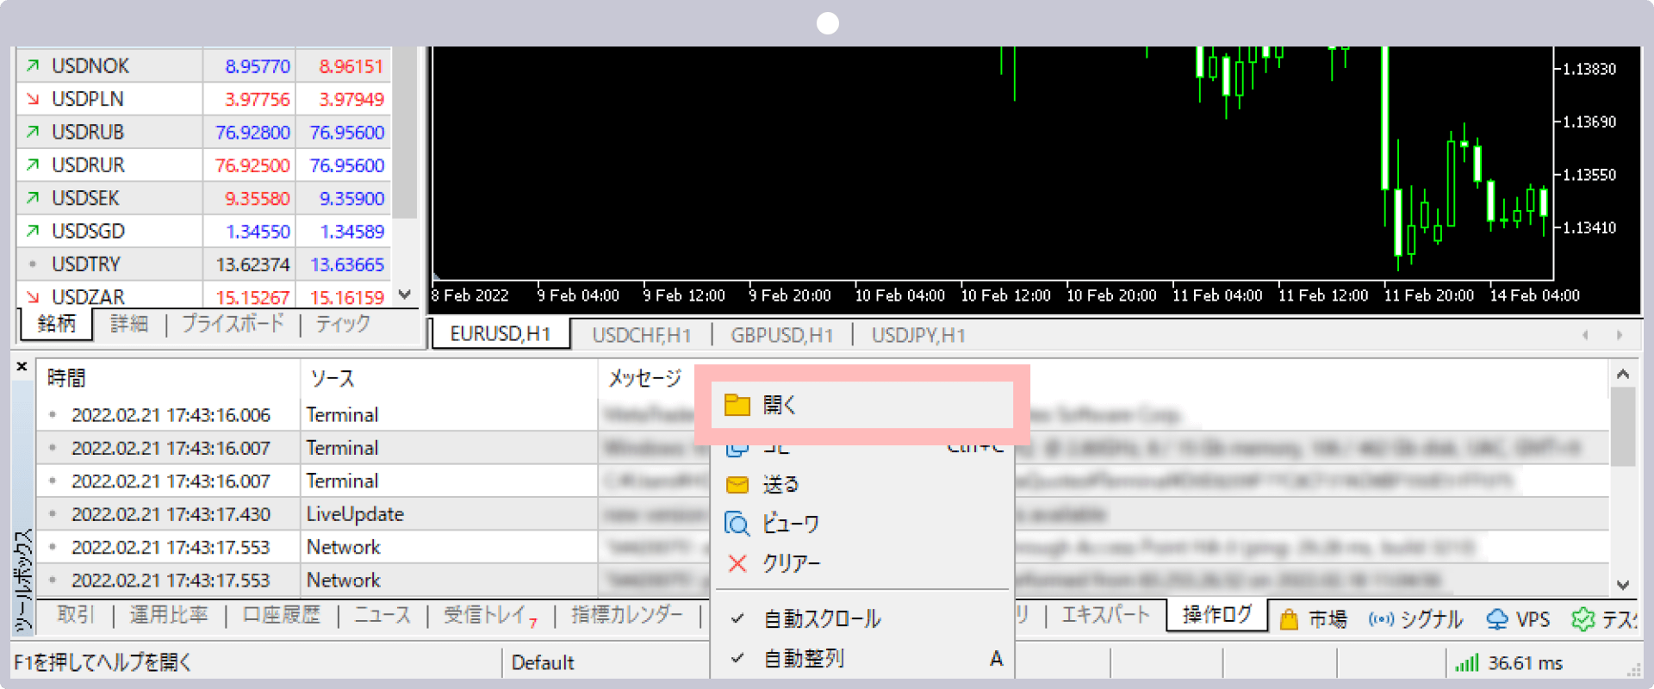Click log scrollbar up arrow
The width and height of the screenshot is (1654, 689).
pyautogui.click(x=1623, y=374)
